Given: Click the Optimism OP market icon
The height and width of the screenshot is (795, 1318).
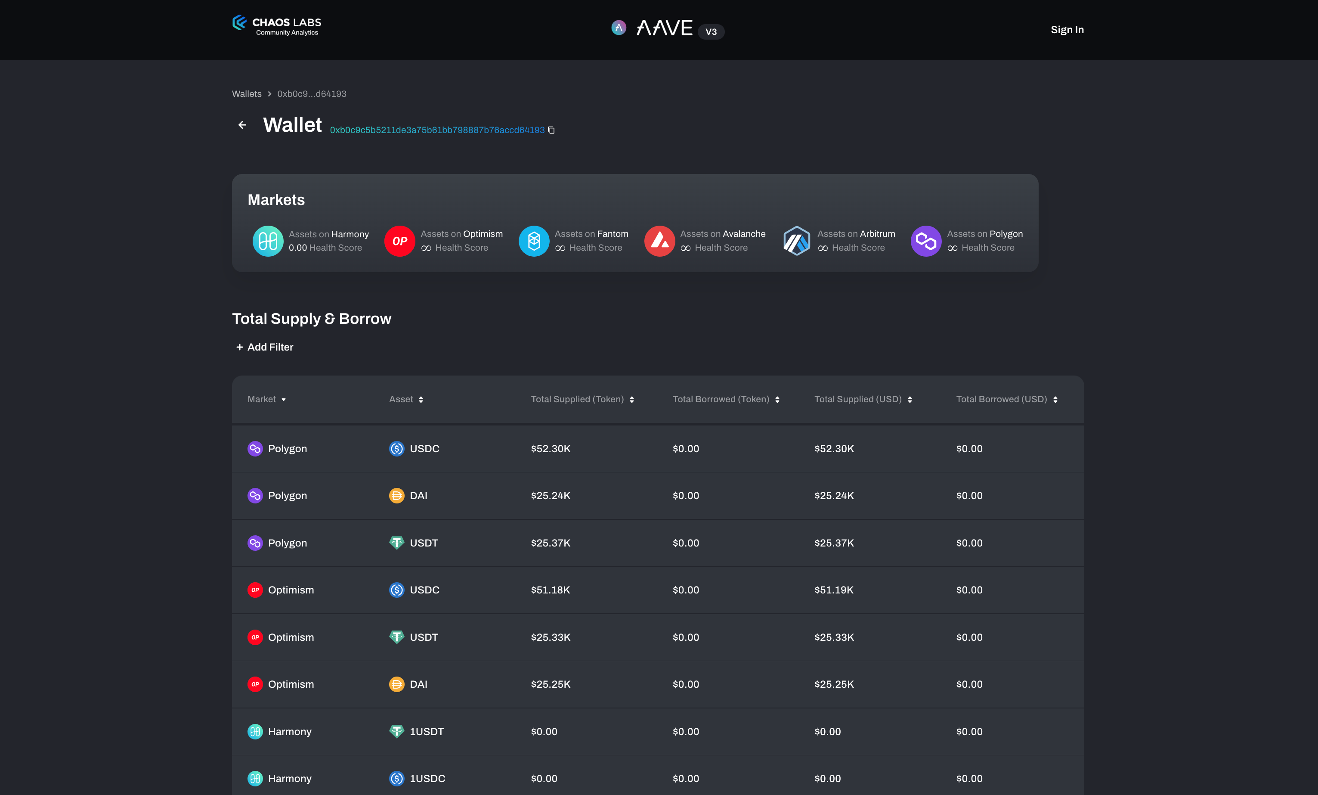Looking at the screenshot, I should [x=399, y=241].
